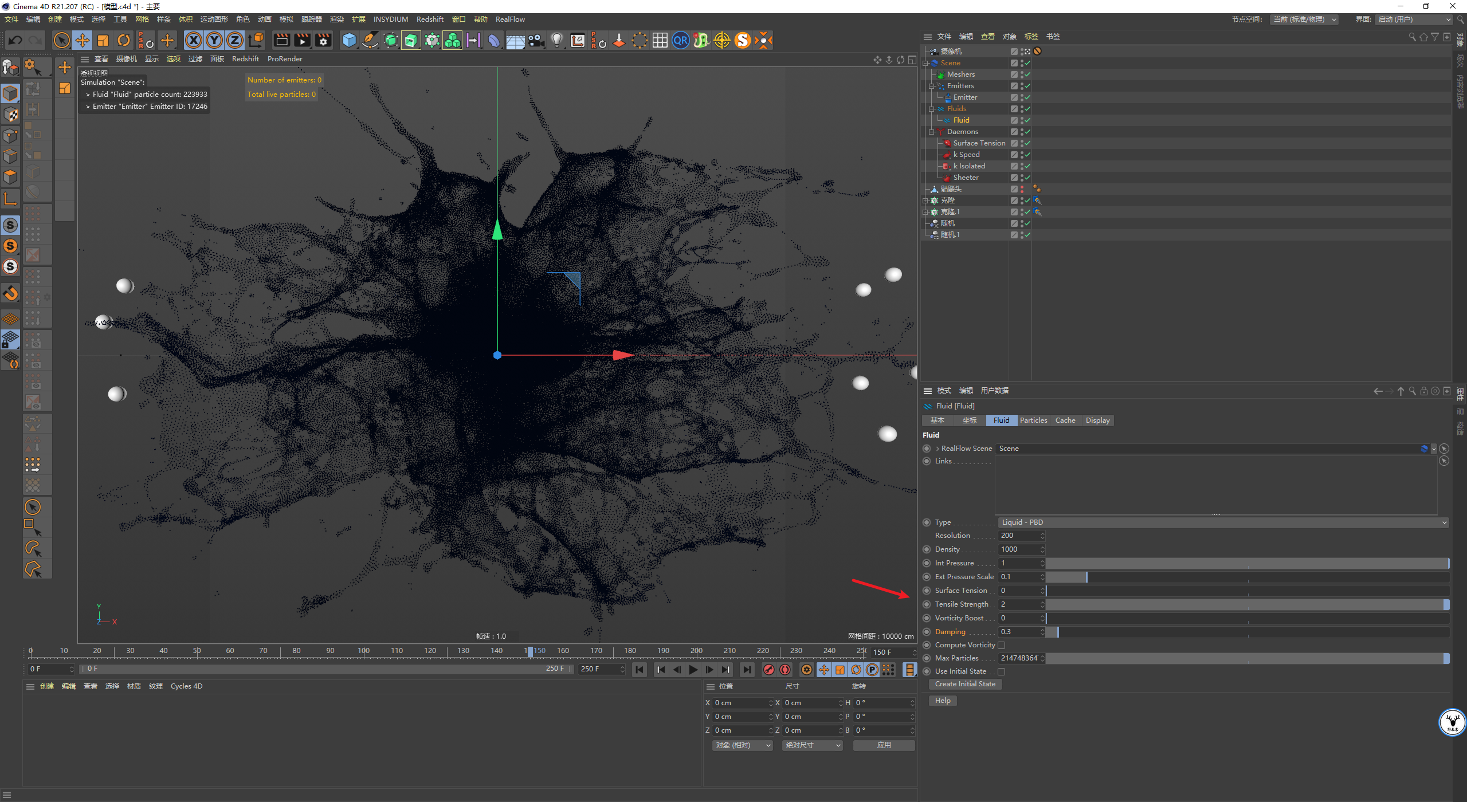
Task: Collapse the Daemons group
Action: 932,132
